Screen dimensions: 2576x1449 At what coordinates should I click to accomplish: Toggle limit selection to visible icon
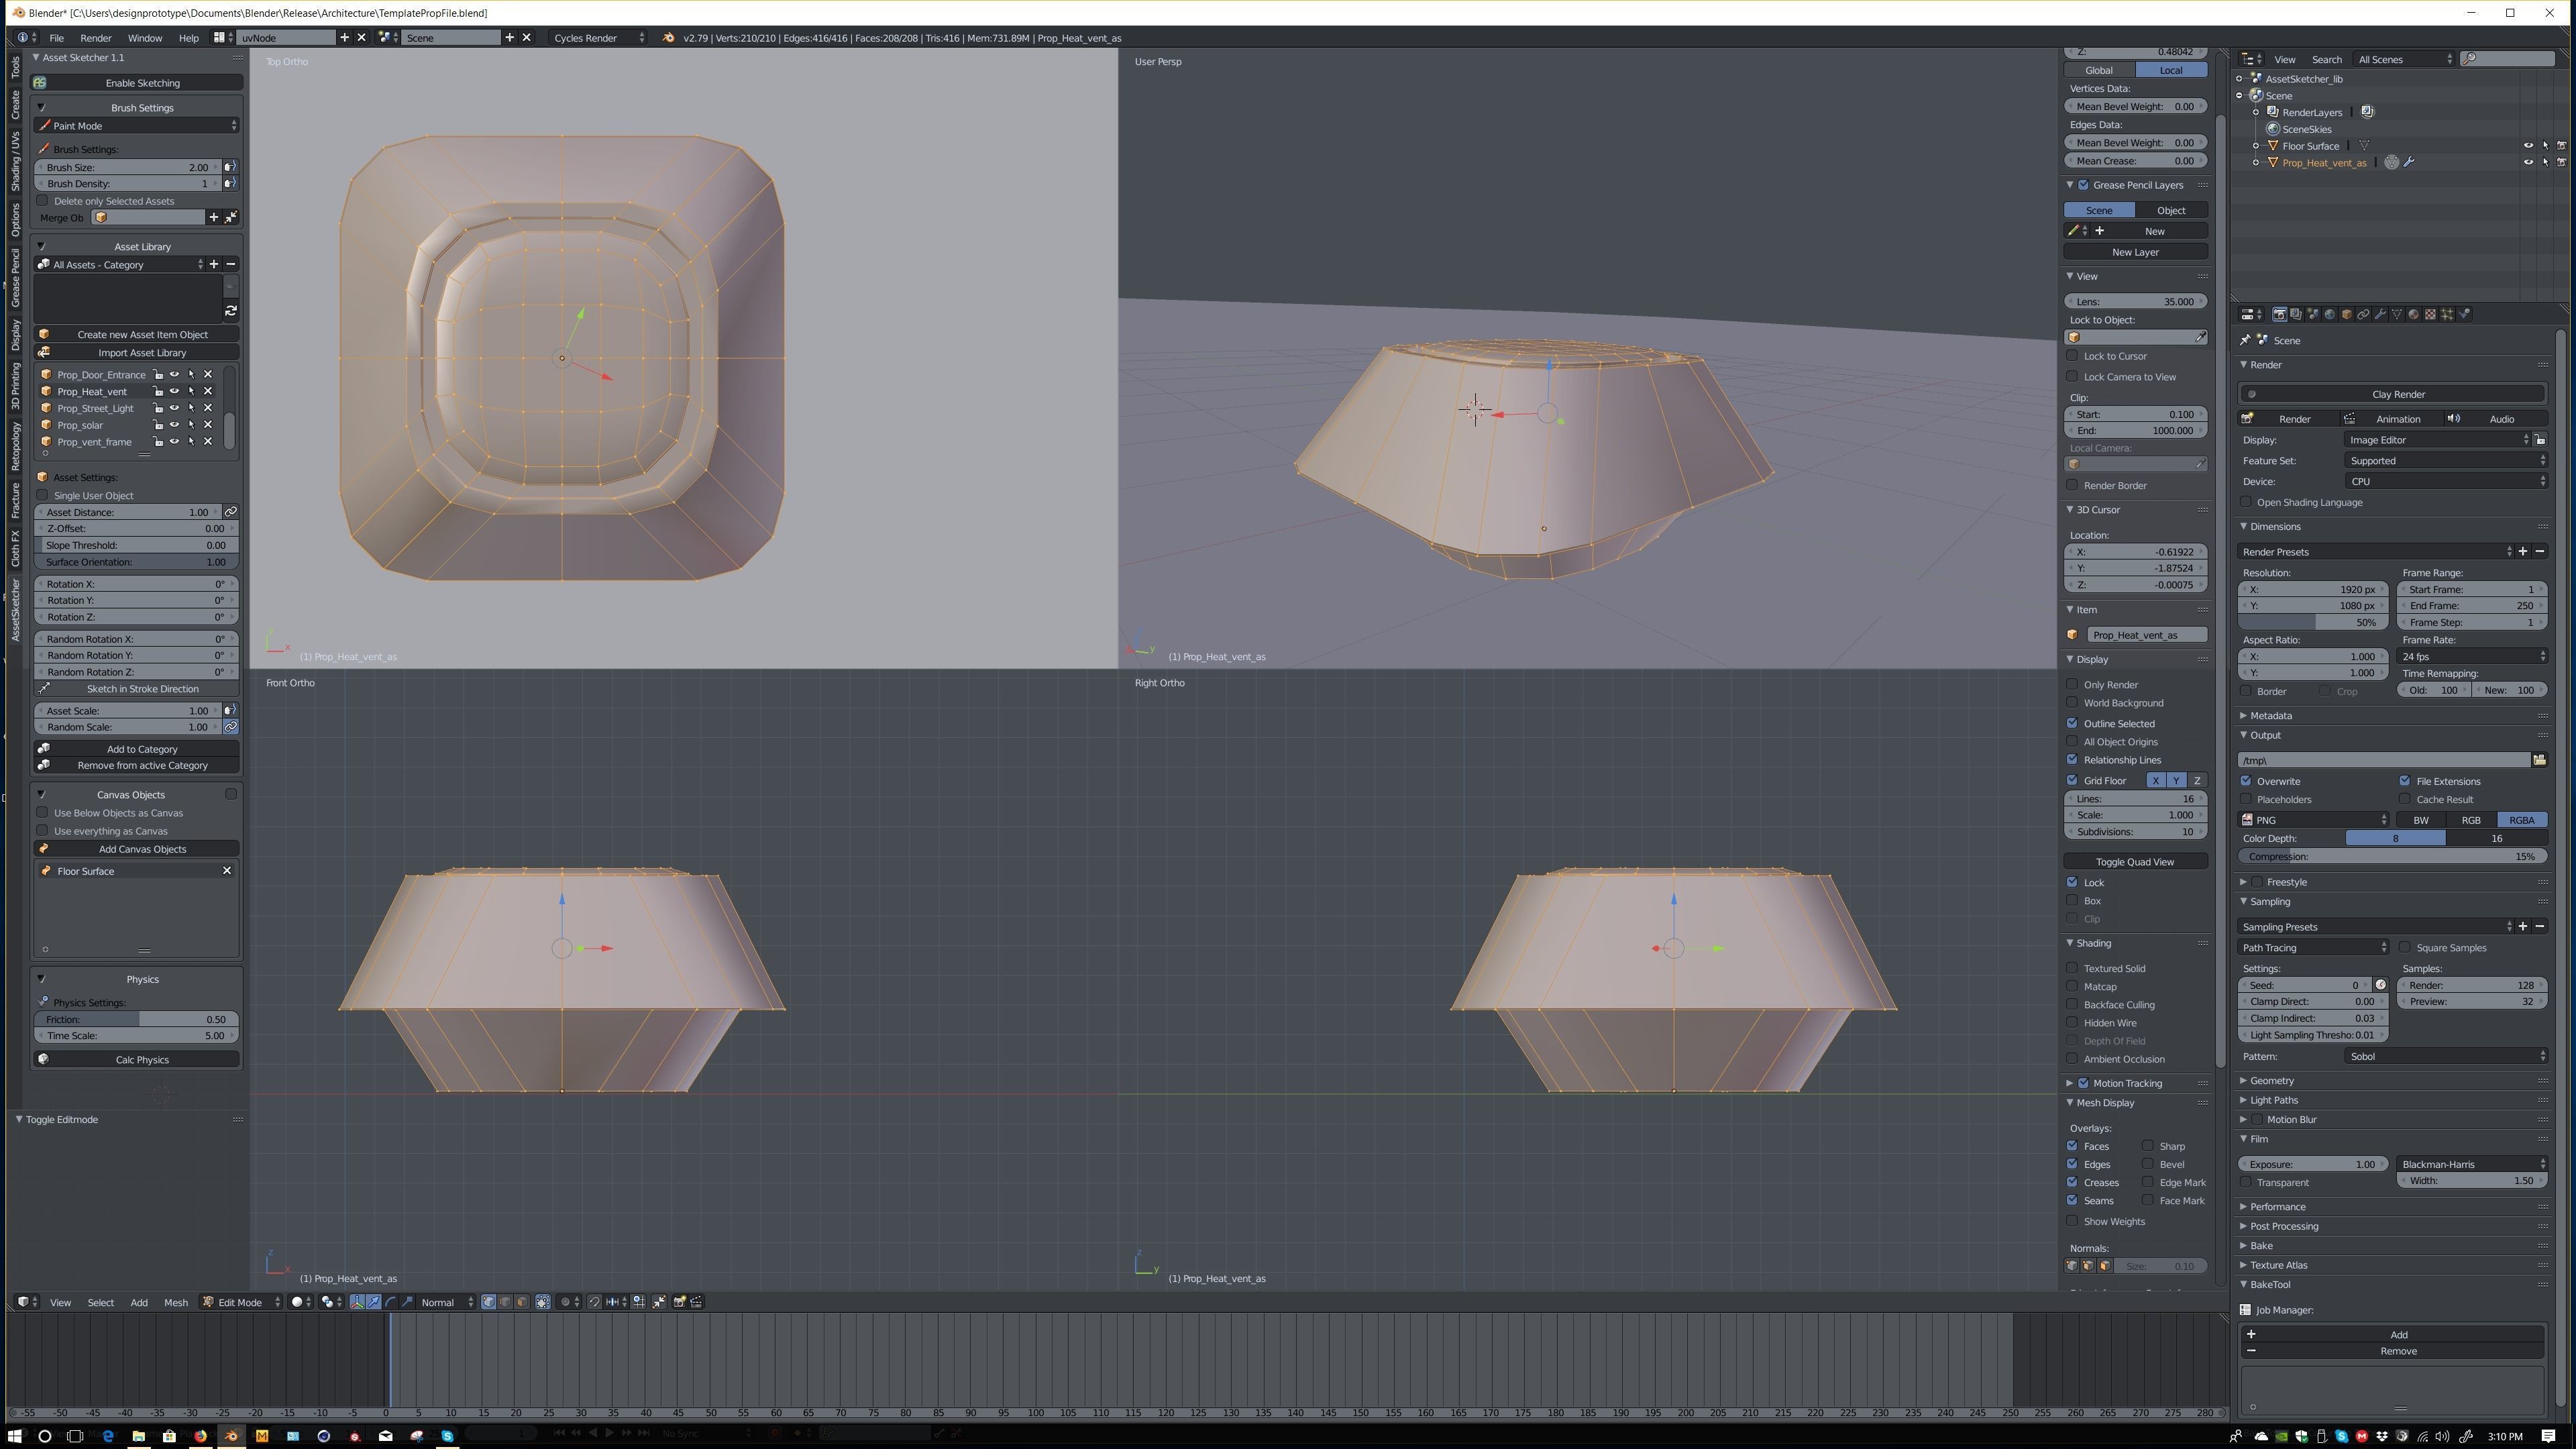coord(543,1302)
